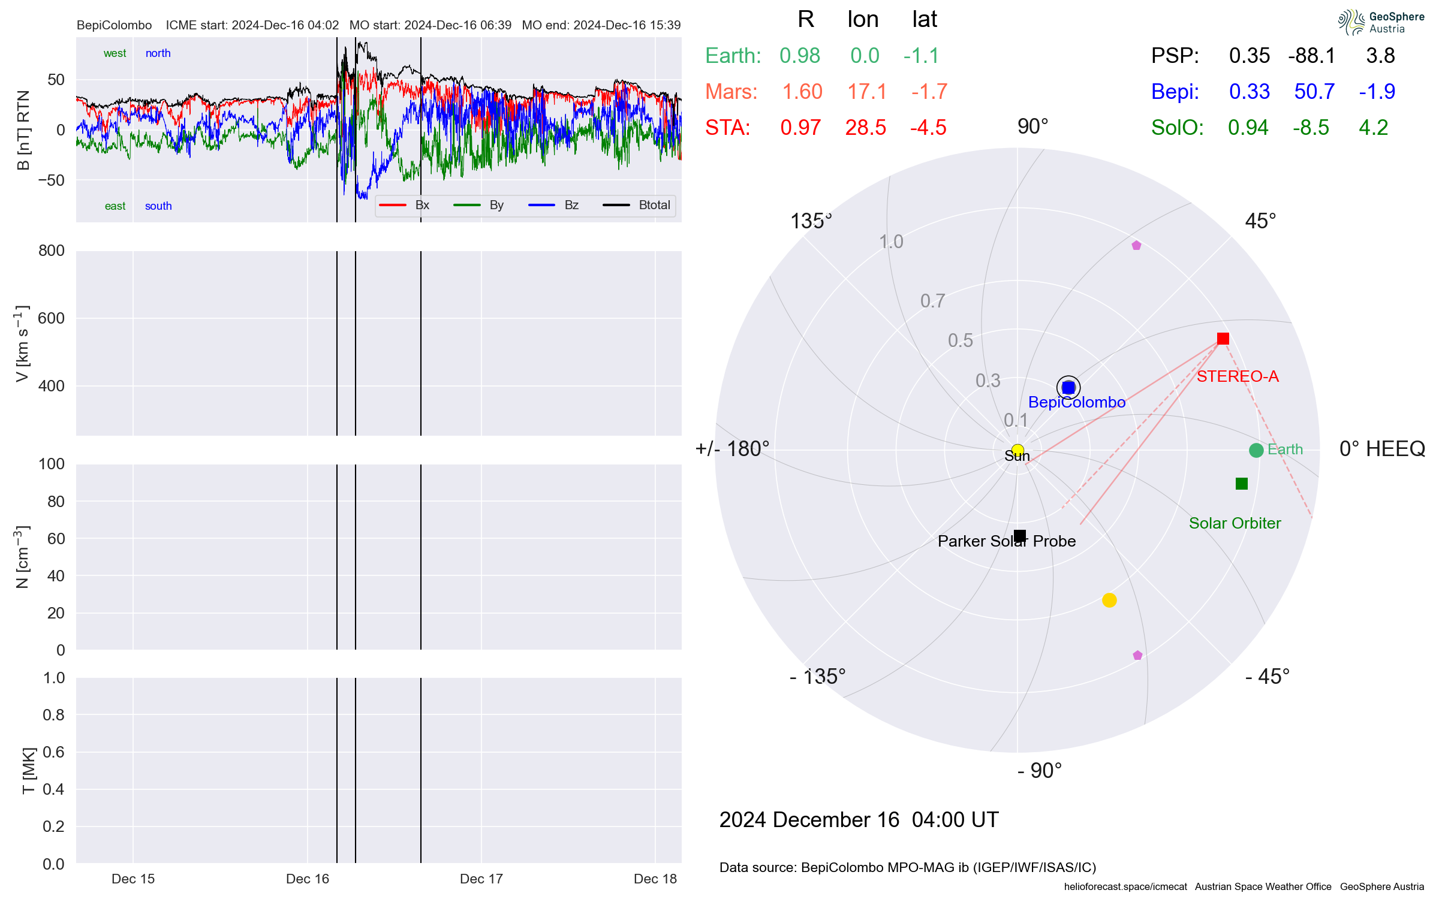Viewport: 1439px width, 899px height.
Task: Click the green 'west' label in magnetic panel
Action: point(115,53)
